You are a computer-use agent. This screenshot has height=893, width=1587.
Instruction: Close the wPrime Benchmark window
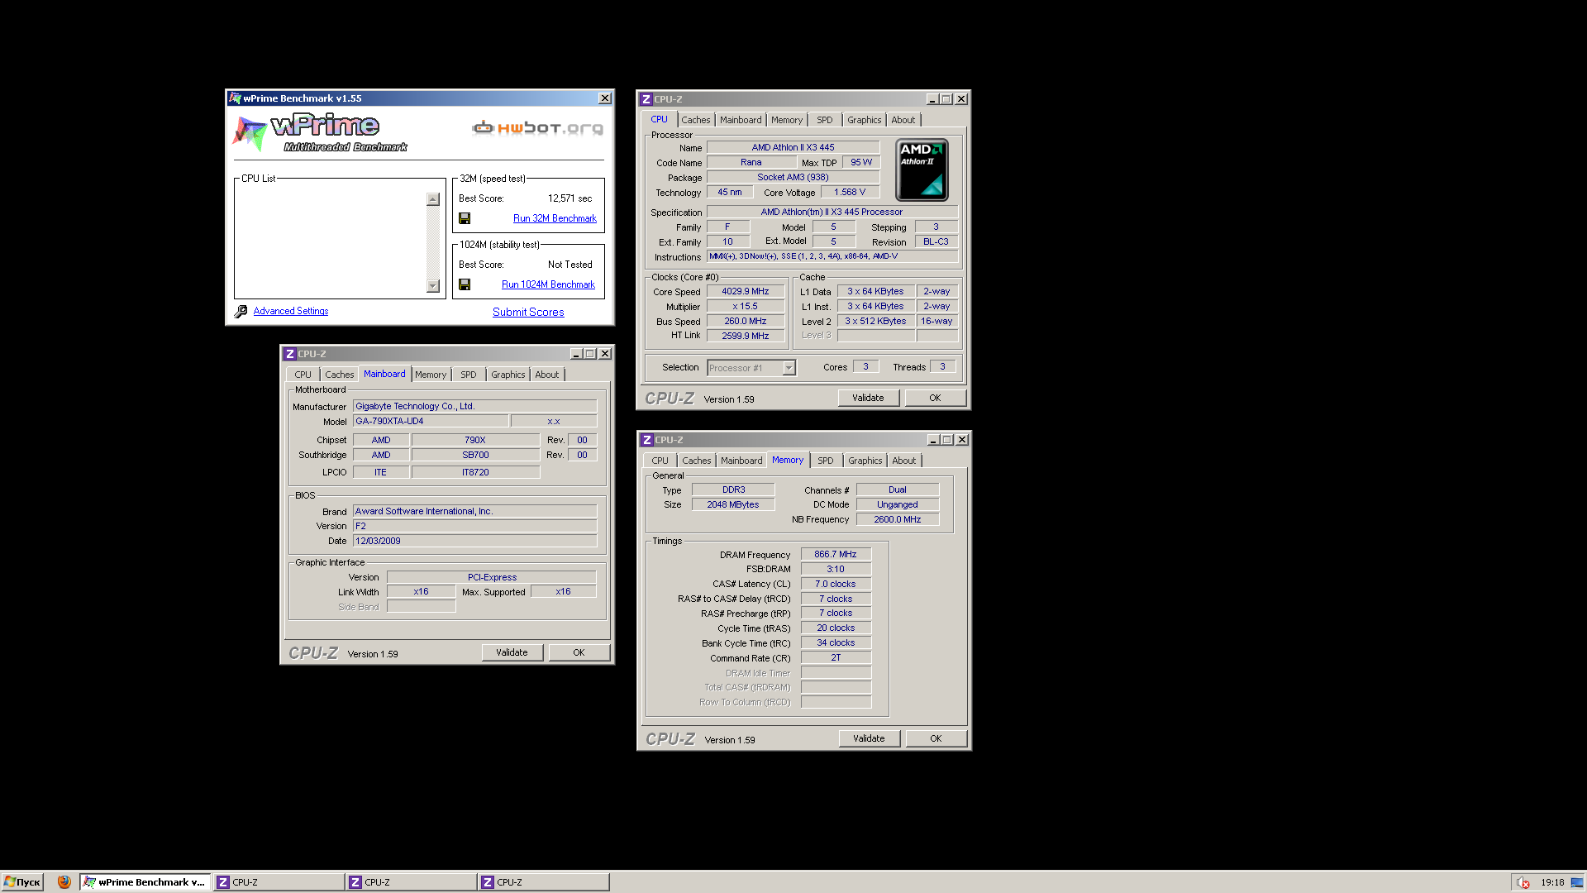[605, 98]
